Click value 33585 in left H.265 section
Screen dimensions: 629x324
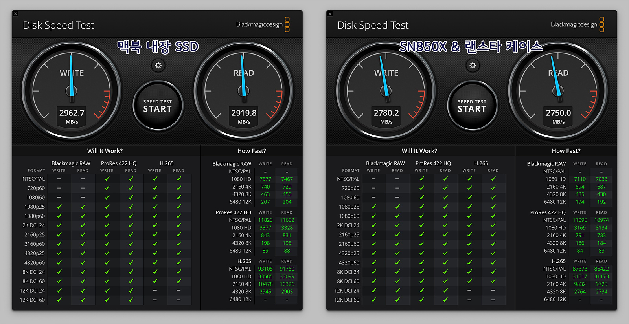[265, 276]
